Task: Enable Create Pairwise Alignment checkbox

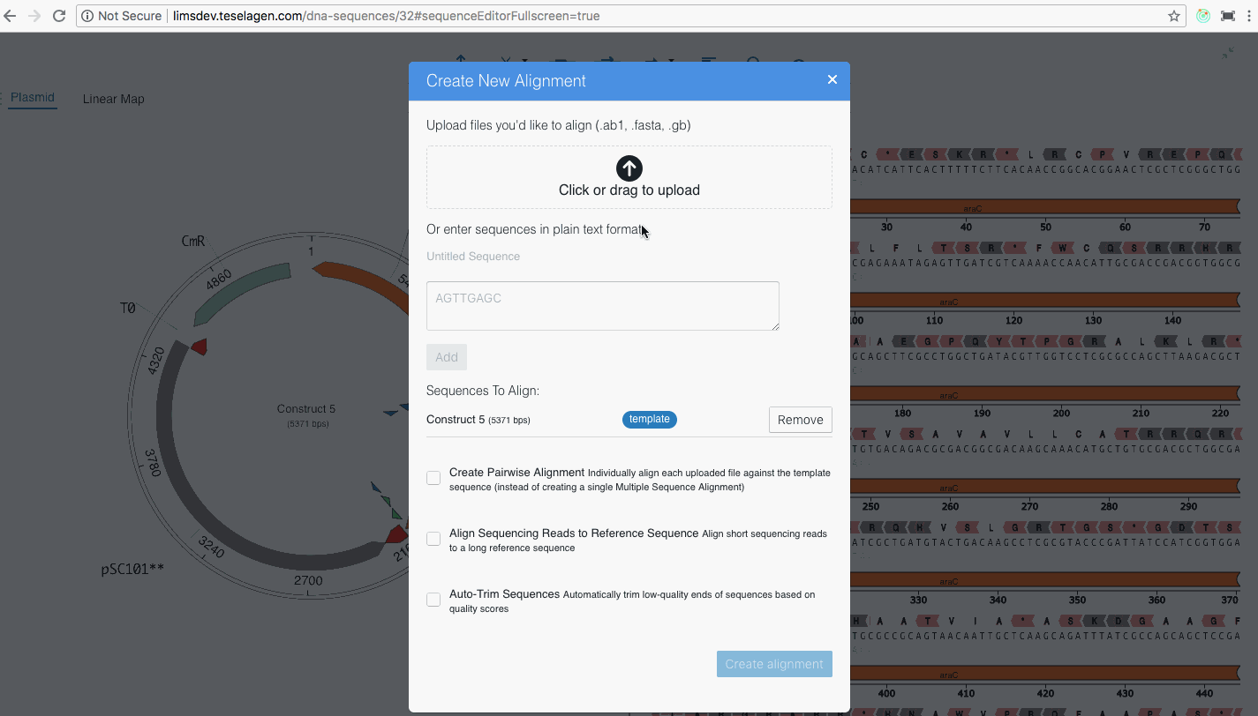Action: (433, 478)
